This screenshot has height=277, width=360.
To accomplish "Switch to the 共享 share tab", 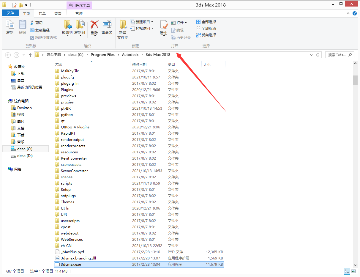I will coord(42,13).
